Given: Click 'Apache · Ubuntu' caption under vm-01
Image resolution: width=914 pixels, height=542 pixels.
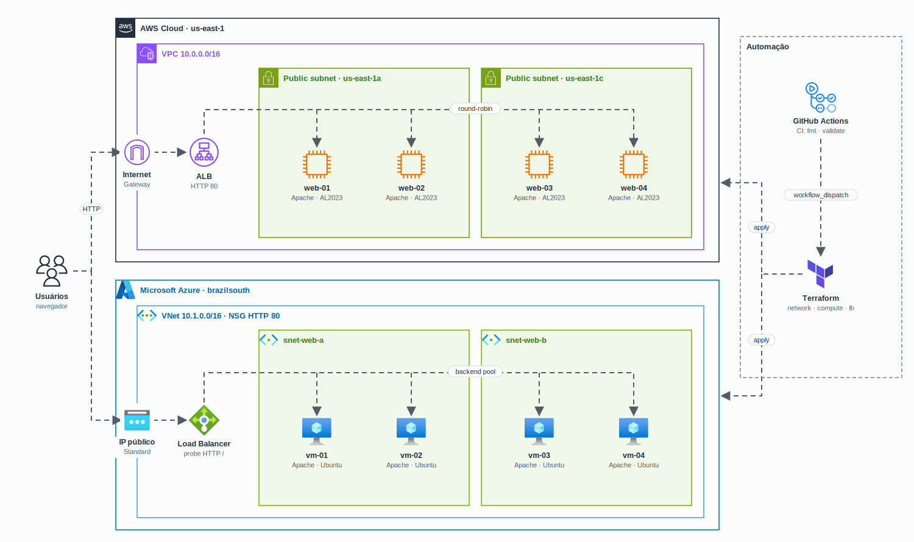Looking at the screenshot, I should click(x=317, y=465).
